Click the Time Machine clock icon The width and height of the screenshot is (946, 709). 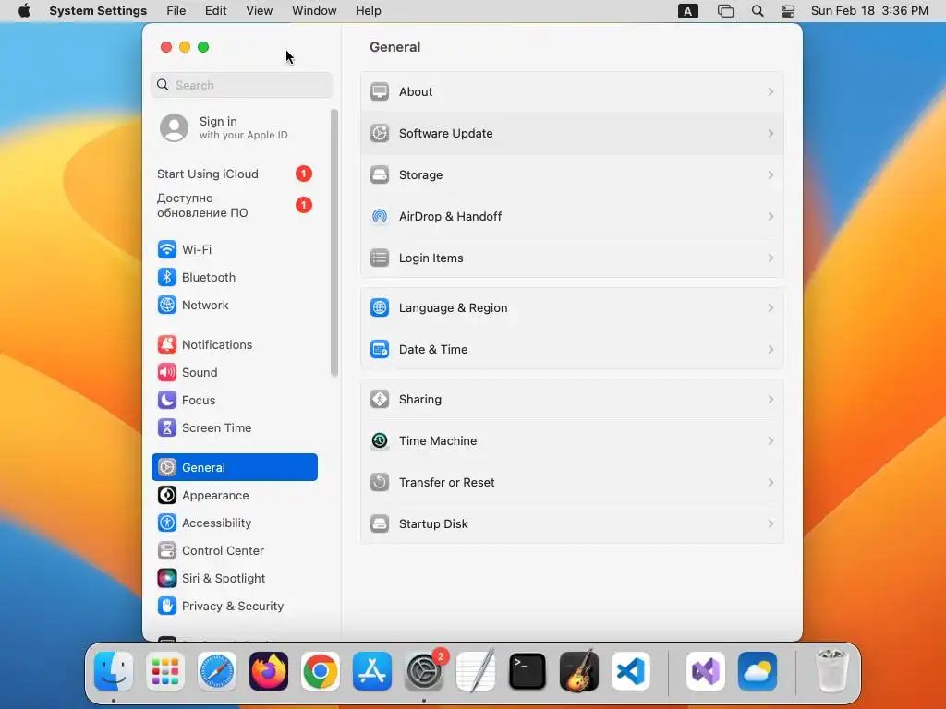coord(380,440)
